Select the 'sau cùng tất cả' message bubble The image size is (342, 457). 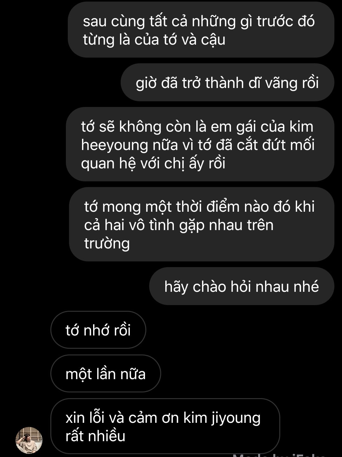click(x=201, y=29)
